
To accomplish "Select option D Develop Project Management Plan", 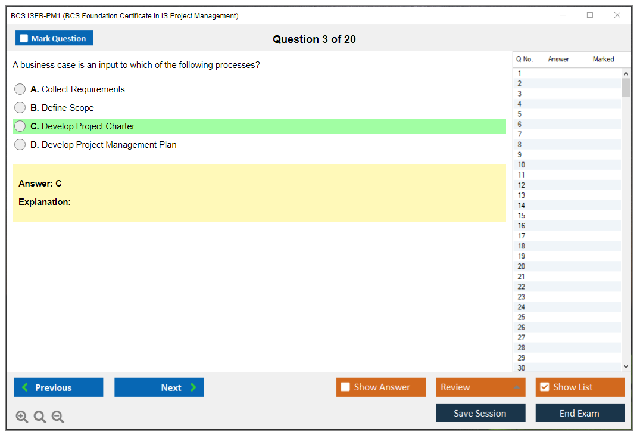I will click(x=20, y=145).
